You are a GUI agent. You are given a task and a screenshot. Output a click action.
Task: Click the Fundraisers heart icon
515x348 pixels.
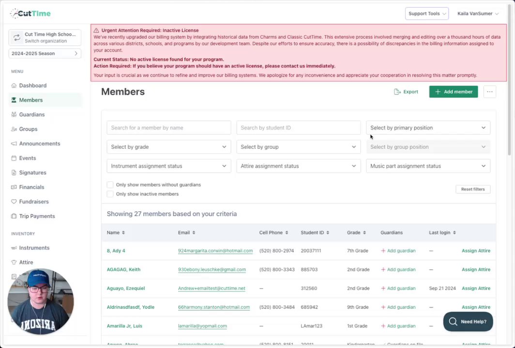[x=14, y=202]
